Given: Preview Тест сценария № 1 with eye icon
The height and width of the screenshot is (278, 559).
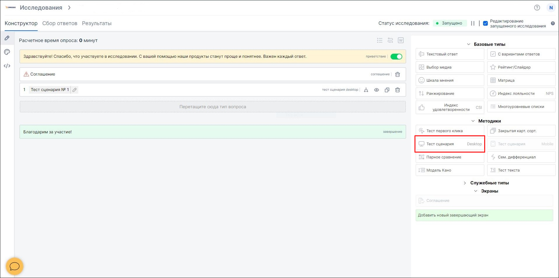Looking at the screenshot, I should pyautogui.click(x=377, y=90).
